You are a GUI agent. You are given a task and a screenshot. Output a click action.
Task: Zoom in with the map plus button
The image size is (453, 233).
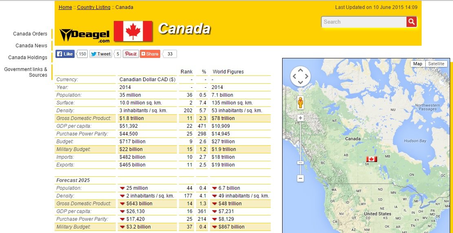[x=301, y=118]
